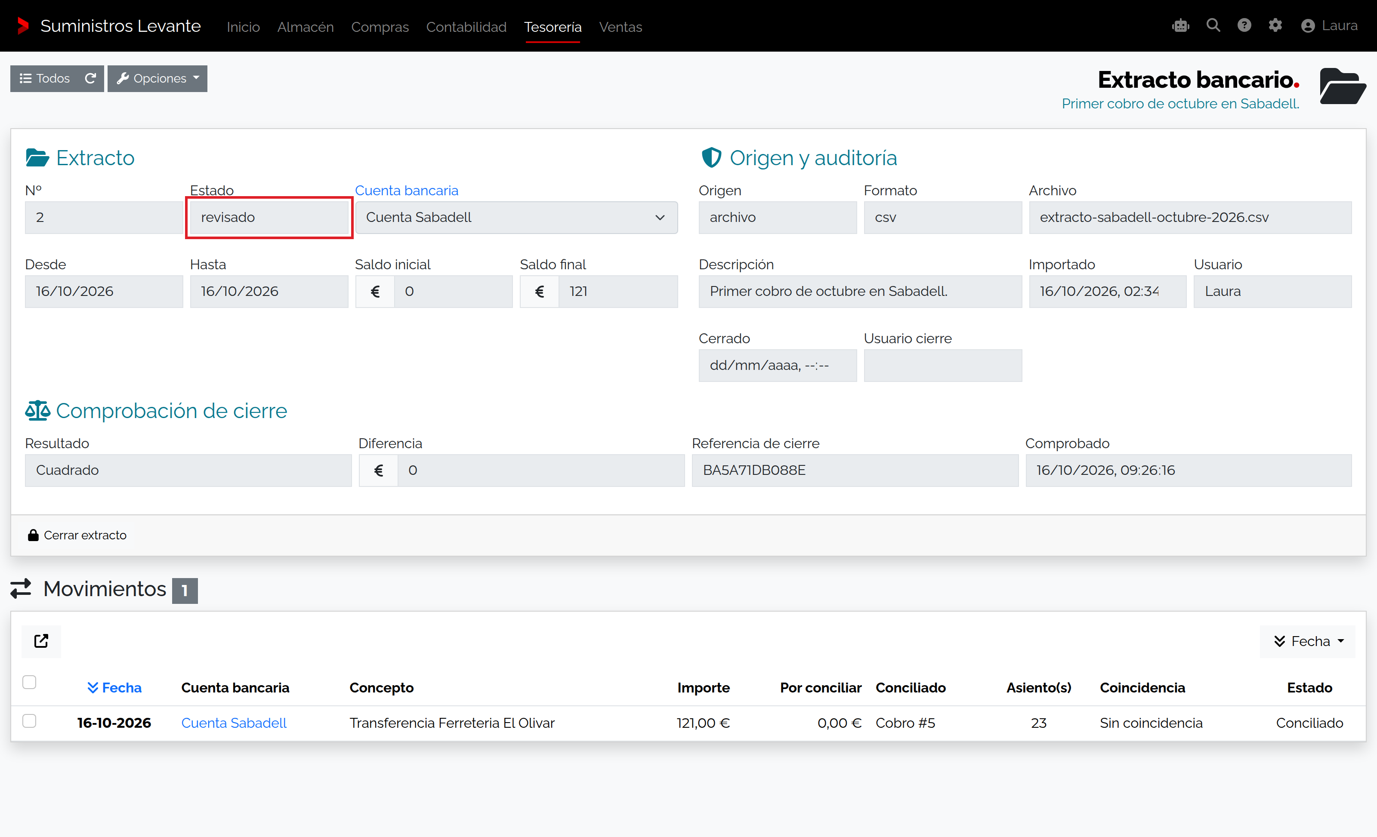
Task: Open the Opciones dropdown
Action: coord(157,78)
